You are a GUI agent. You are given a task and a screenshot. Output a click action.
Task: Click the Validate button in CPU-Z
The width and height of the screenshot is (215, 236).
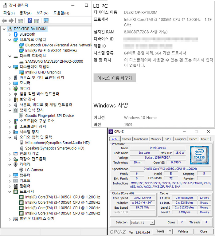(183, 231)
